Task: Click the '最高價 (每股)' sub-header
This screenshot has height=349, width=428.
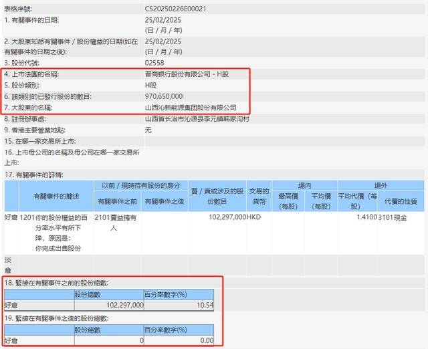Action: 288,201
